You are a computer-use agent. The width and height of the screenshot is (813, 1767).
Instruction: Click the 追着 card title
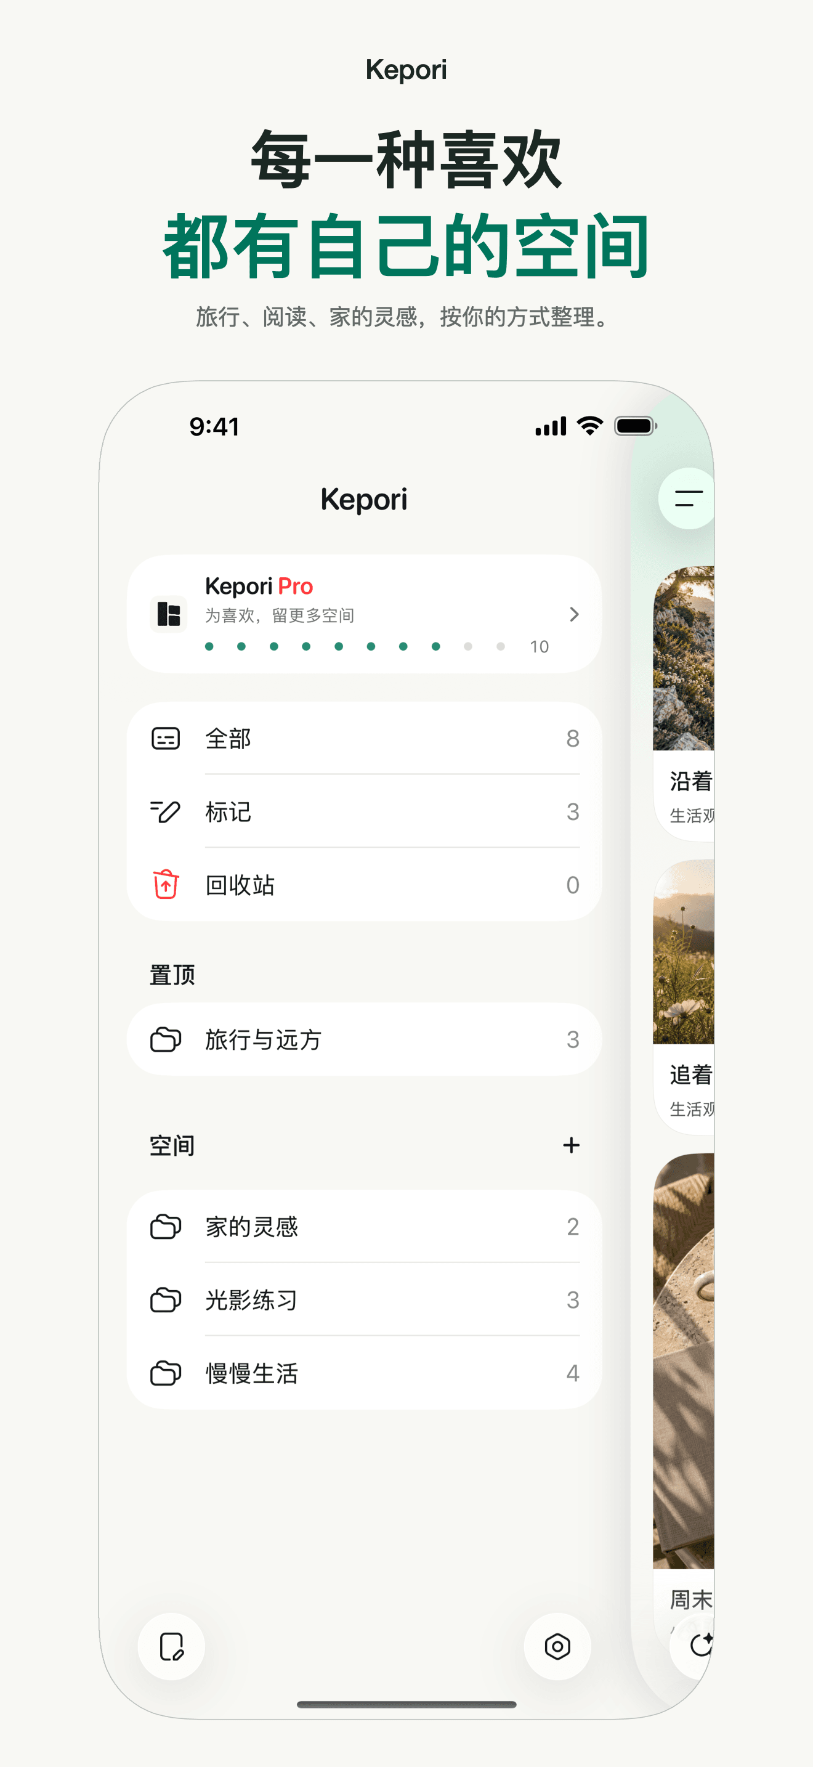point(692,1074)
